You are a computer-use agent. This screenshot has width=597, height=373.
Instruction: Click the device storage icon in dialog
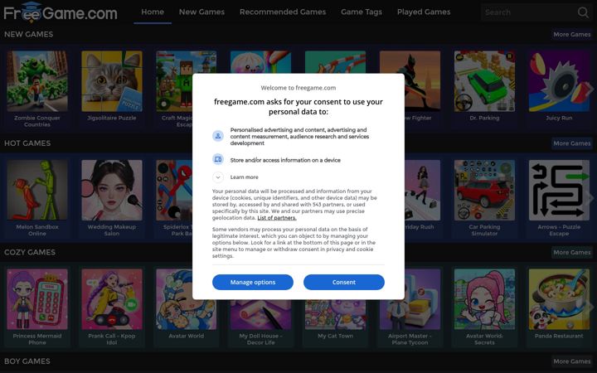218,159
